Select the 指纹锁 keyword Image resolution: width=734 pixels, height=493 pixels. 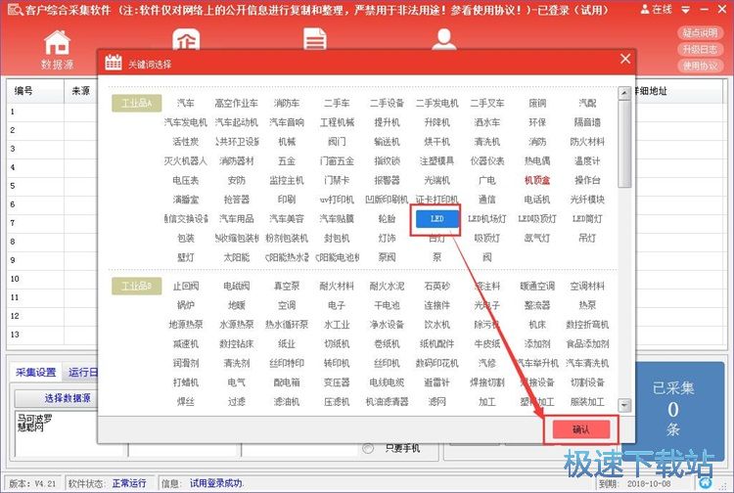pos(387,160)
